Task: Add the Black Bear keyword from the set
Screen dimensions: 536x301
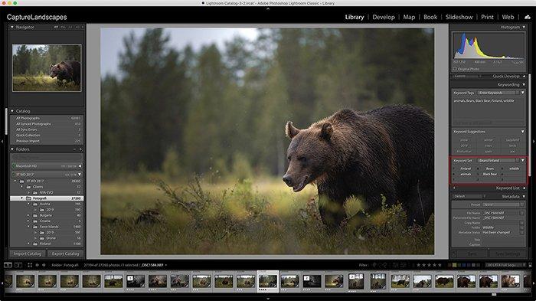Action: [490, 174]
